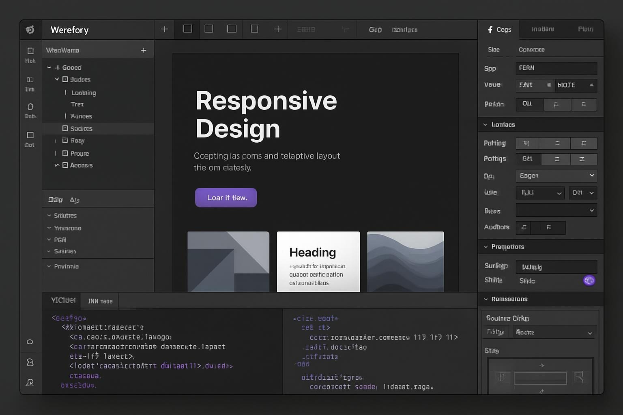
Task: Collapse the Lontacs section
Action: pyautogui.click(x=486, y=125)
